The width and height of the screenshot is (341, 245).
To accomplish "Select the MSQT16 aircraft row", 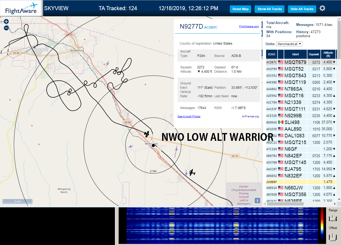I will click(301, 95).
